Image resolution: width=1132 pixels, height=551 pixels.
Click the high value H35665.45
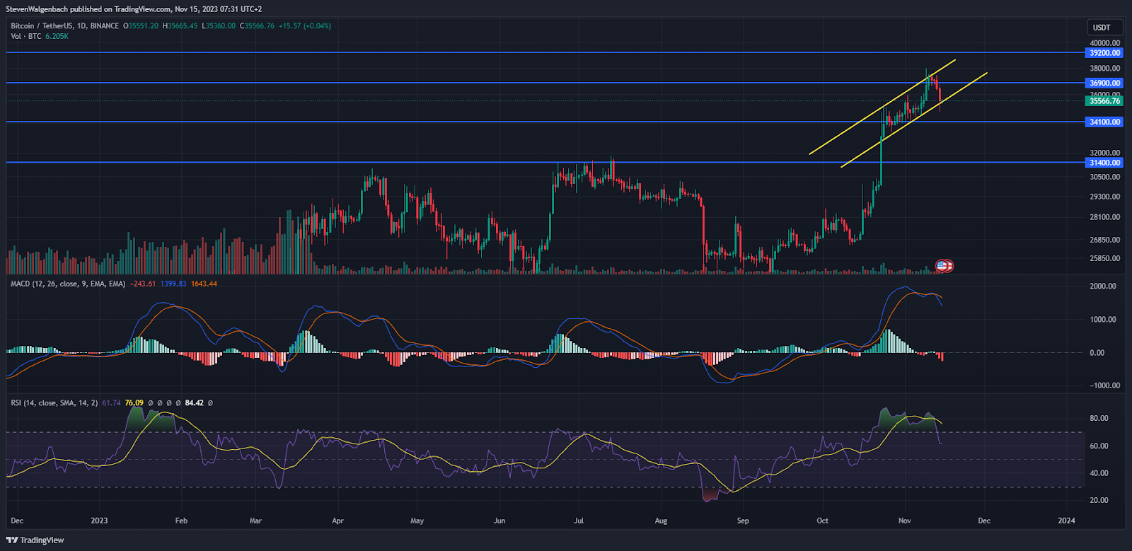coord(180,26)
